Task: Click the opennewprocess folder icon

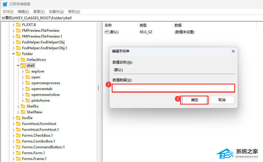Action: [28, 83]
